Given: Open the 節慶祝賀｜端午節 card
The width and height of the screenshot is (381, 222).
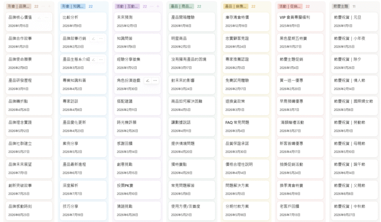Looking at the screenshot, I should coord(354,169).
